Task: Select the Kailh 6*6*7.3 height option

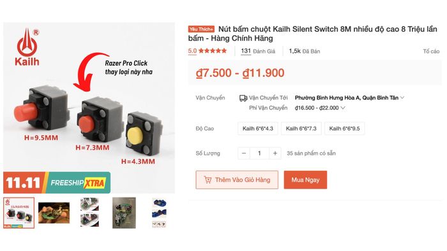Action: point(301,129)
